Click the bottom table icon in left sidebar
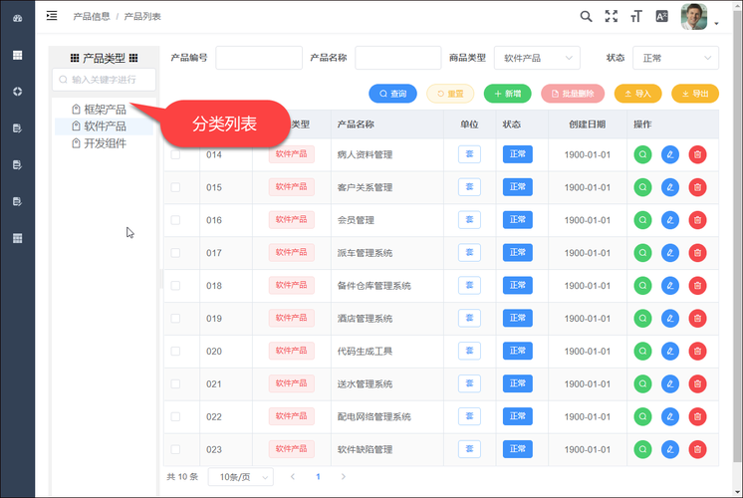The width and height of the screenshot is (743, 498). (18, 238)
